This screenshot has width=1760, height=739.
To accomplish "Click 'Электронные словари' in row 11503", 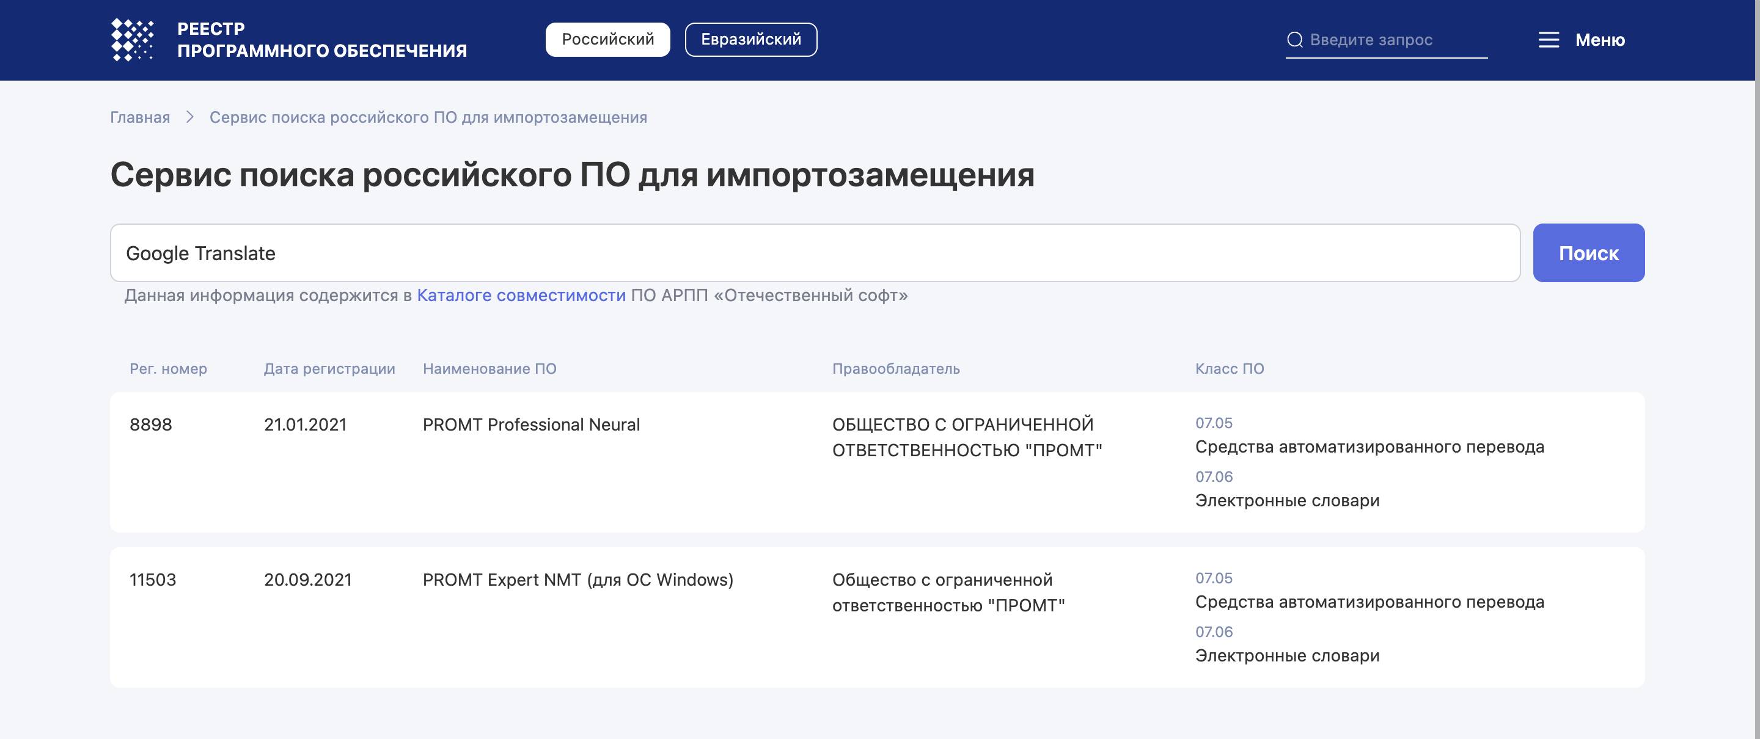I will pos(1287,656).
